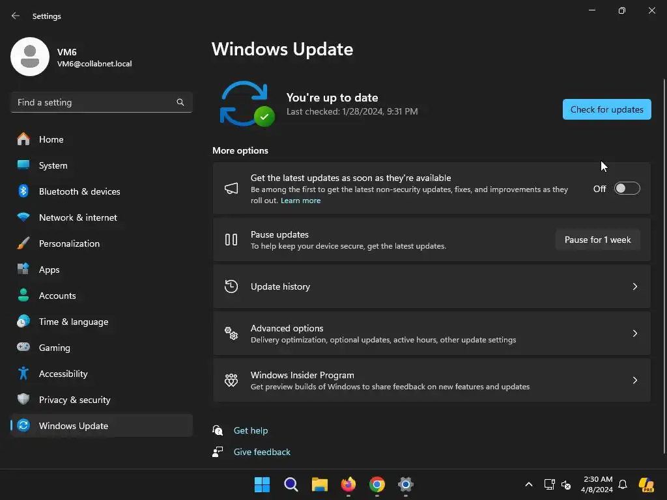The height and width of the screenshot is (500, 667).
Task: Expand Update history chevron
Action: tap(635, 286)
